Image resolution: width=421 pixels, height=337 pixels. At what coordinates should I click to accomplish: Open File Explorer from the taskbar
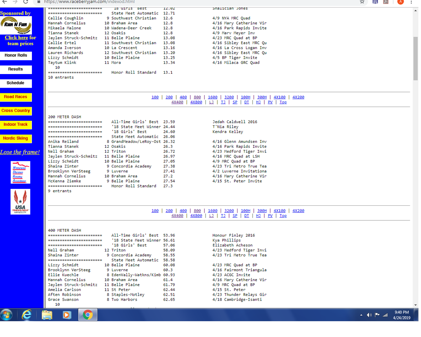47,315
